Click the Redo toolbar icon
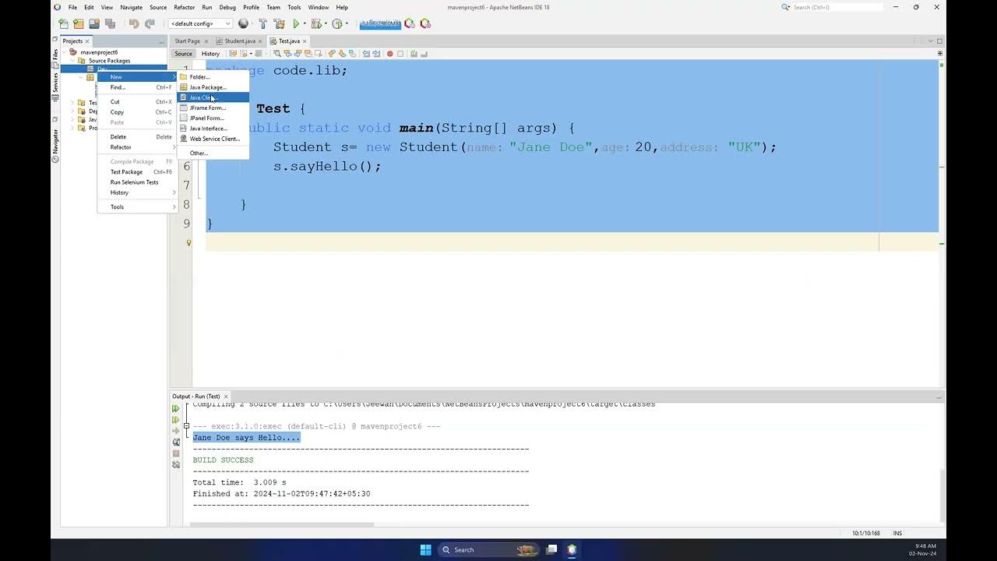Screen dimensions: 997x561 150,23
